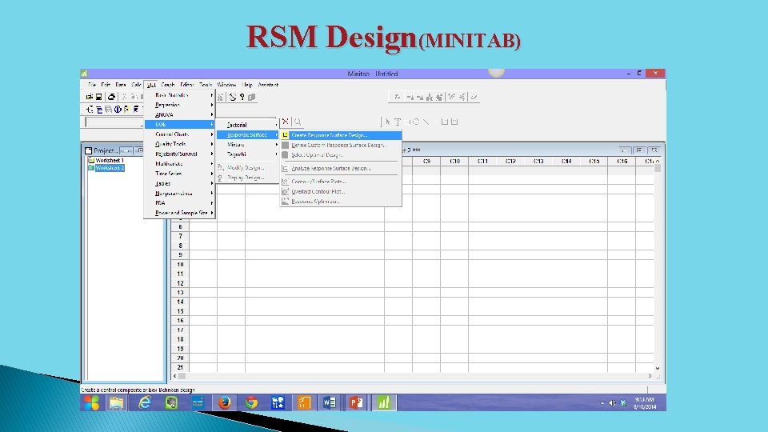
Task: Expand the Basic Statistics submenu
Action: [180, 95]
